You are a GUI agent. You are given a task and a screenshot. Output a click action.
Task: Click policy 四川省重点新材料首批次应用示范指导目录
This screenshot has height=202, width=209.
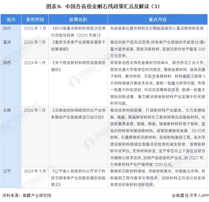click(78, 32)
